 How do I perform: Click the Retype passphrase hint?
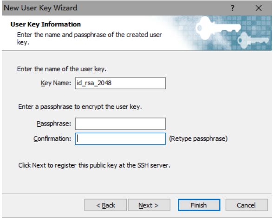click(x=198, y=139)
